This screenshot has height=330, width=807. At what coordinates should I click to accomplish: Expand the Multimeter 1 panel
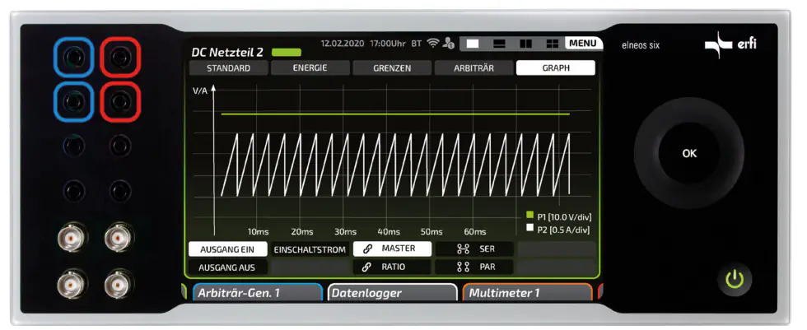coord(527,293)
